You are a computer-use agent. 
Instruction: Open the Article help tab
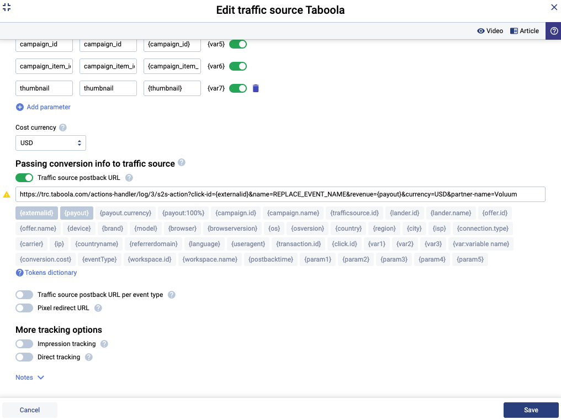click(x=525, y=31)
